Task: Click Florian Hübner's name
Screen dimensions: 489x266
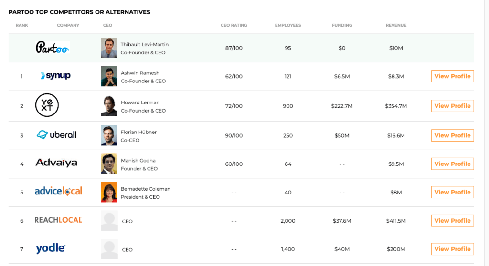Action: [139, 132]
